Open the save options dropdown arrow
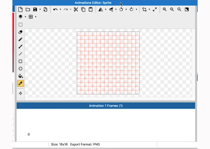The width and height of the screenshot is (210, 149). click(40, 9)
